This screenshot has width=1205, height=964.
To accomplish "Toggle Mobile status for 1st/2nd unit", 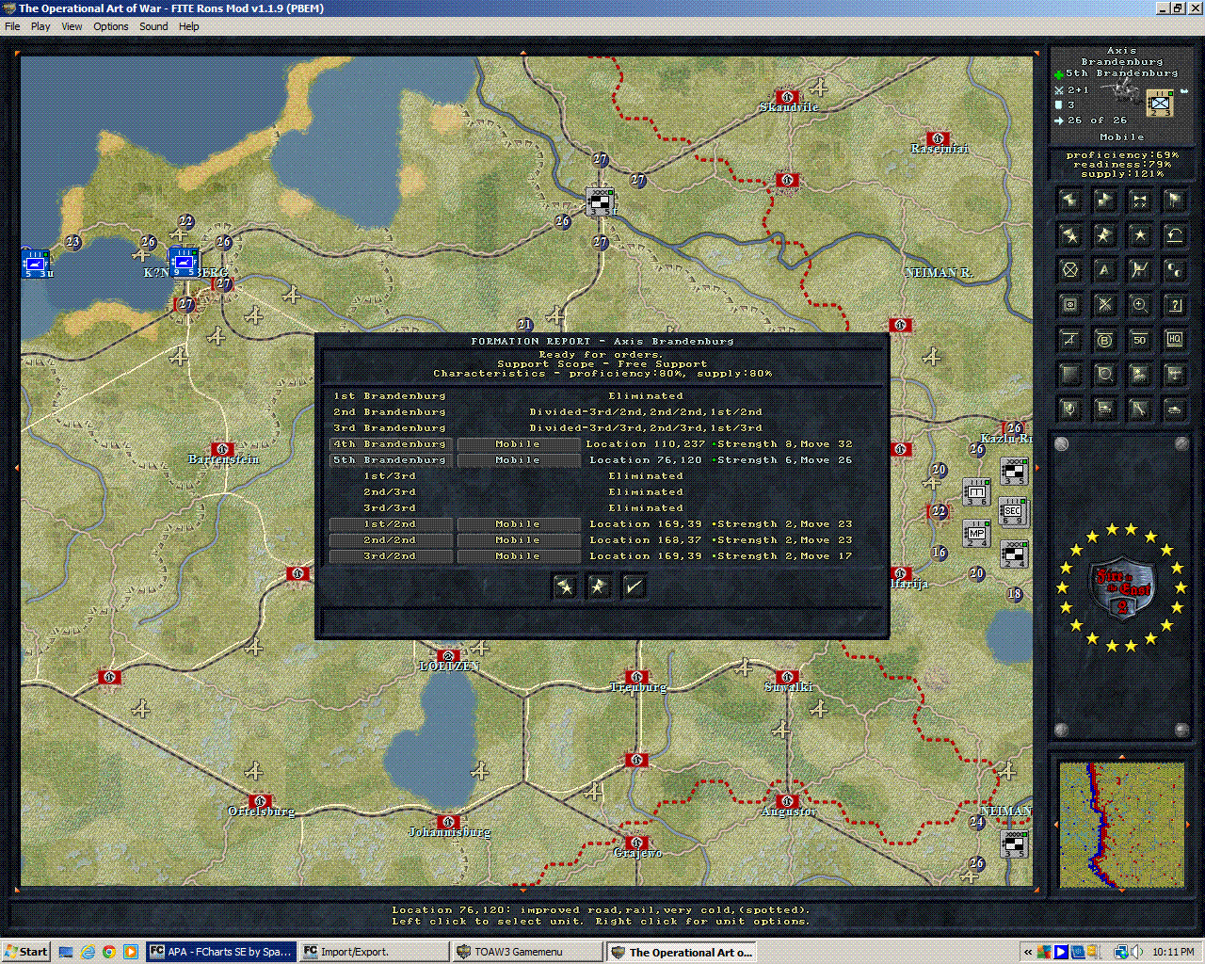I will [x=518, y=524].
